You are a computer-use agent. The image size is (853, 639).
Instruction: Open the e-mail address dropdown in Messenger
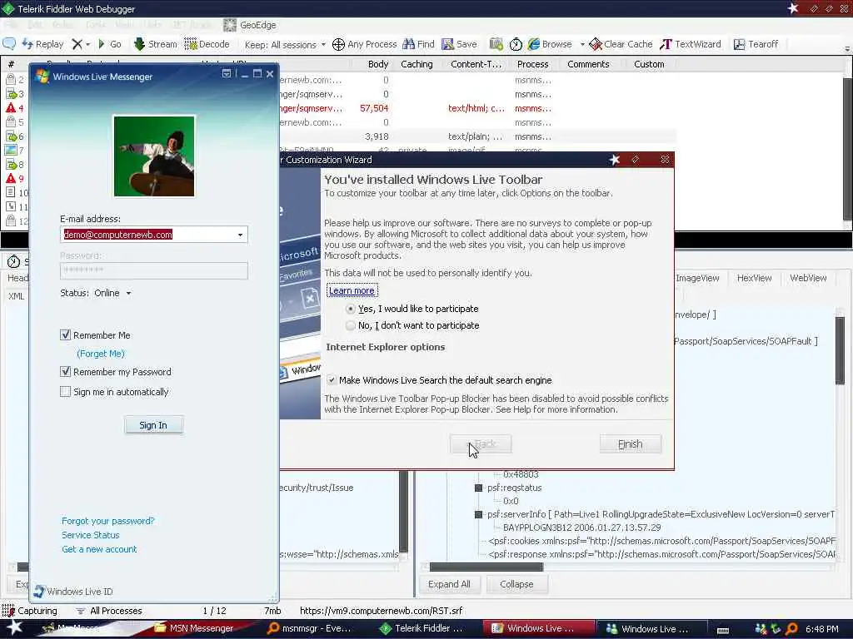pos(240,235)
